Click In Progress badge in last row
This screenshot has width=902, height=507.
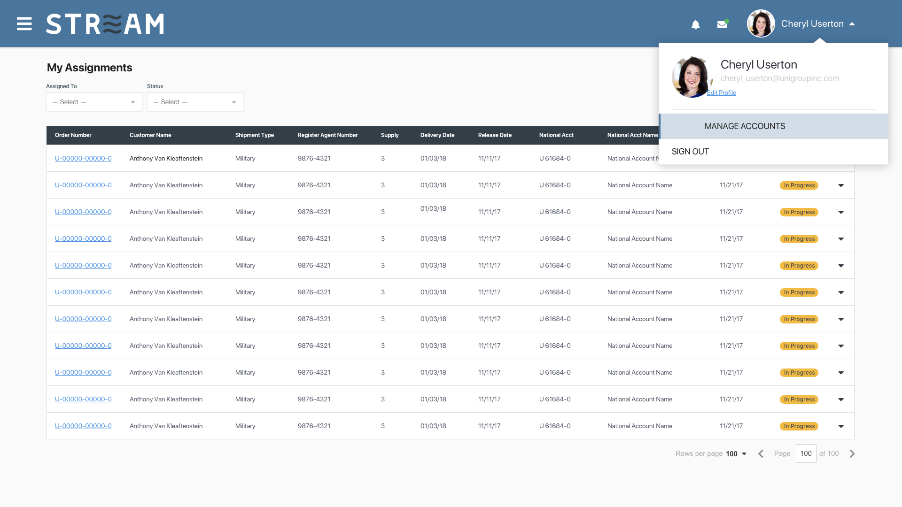(799, 426)
